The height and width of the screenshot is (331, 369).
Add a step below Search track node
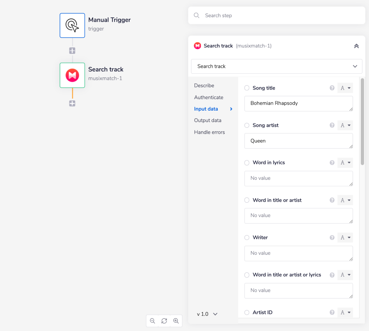point(72,104)
